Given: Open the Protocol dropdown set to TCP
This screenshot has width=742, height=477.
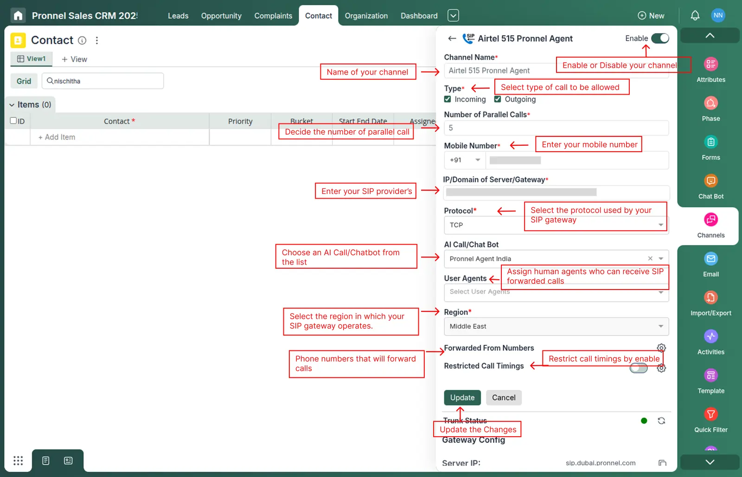Looking at the screenshot, I should (x=661, y=225).
